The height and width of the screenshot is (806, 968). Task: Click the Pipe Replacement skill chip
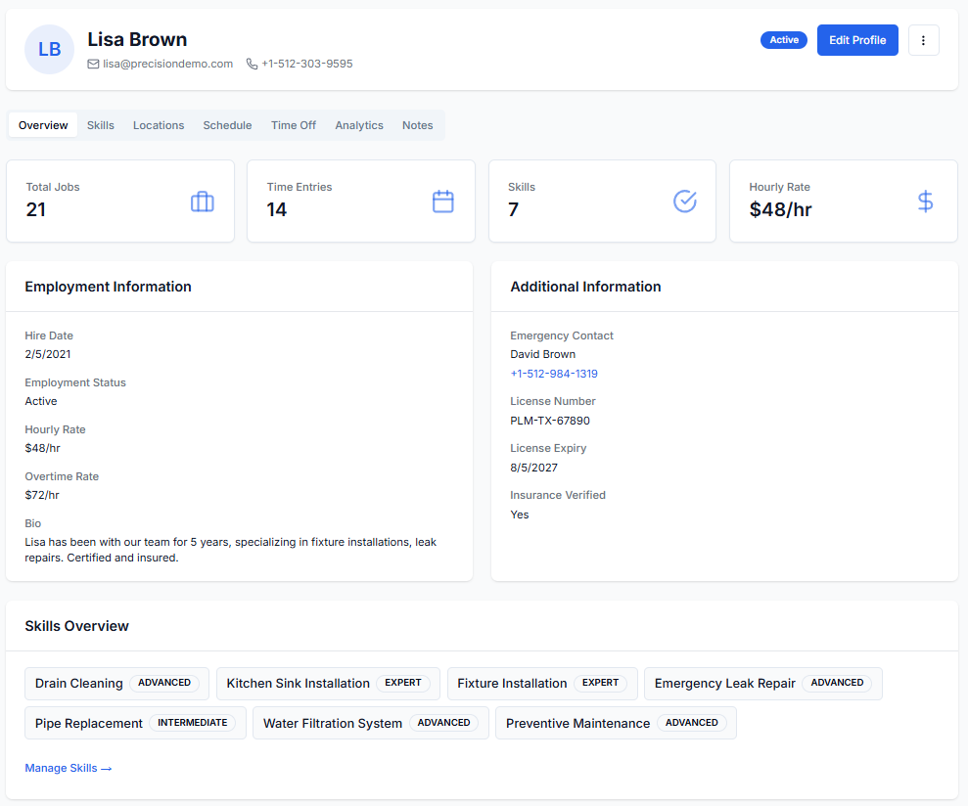(x=135, y=724)
